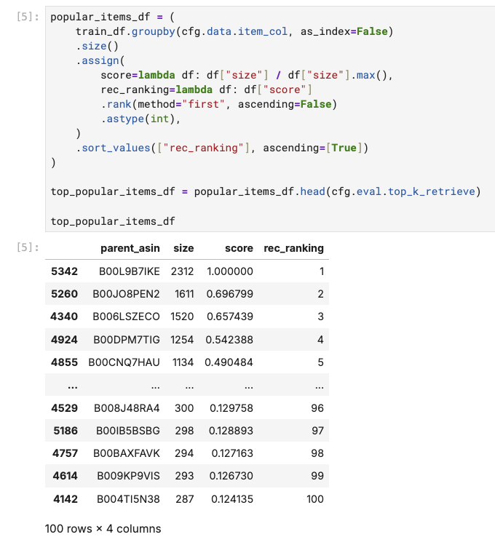Click score value 0.127163
This screenshot has height=545, width=495.
pos(232,453)
